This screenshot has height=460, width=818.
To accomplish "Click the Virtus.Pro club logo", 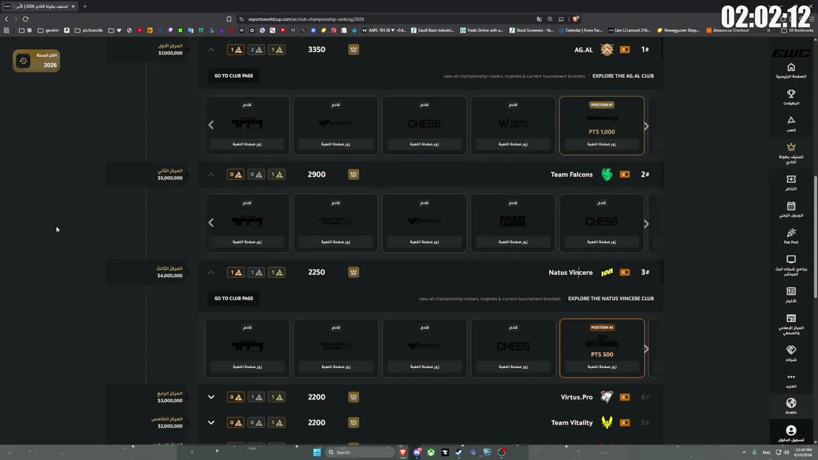I will [606, 397].
